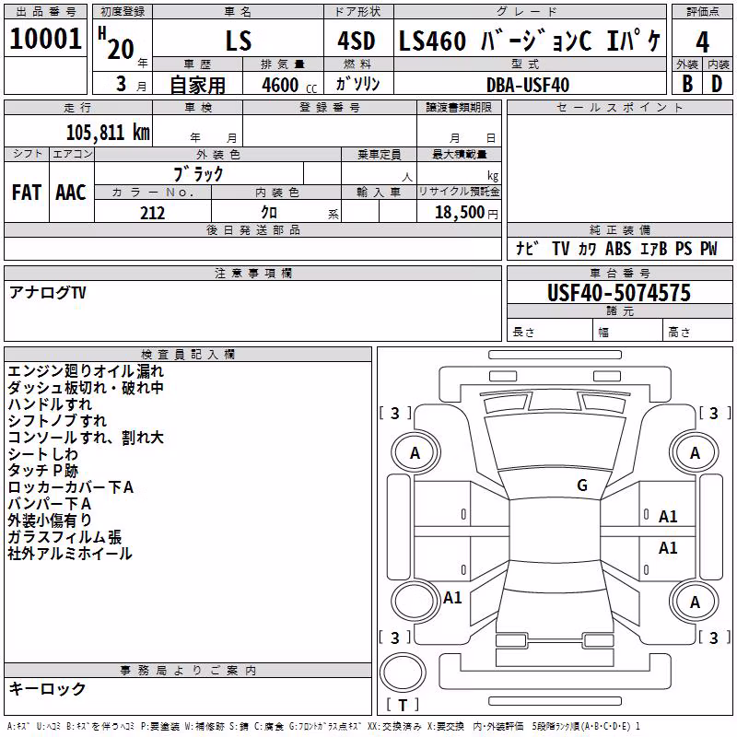Image resolution: width=737 pixels, height=737 pixels.
Task: Click the damage code legend line
Action: pos(324,726)
